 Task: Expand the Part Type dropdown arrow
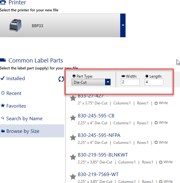(x=108, y=82)
